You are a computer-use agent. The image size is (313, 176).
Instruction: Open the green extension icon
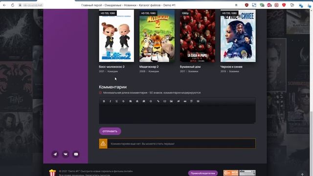(x=262, y=5)
